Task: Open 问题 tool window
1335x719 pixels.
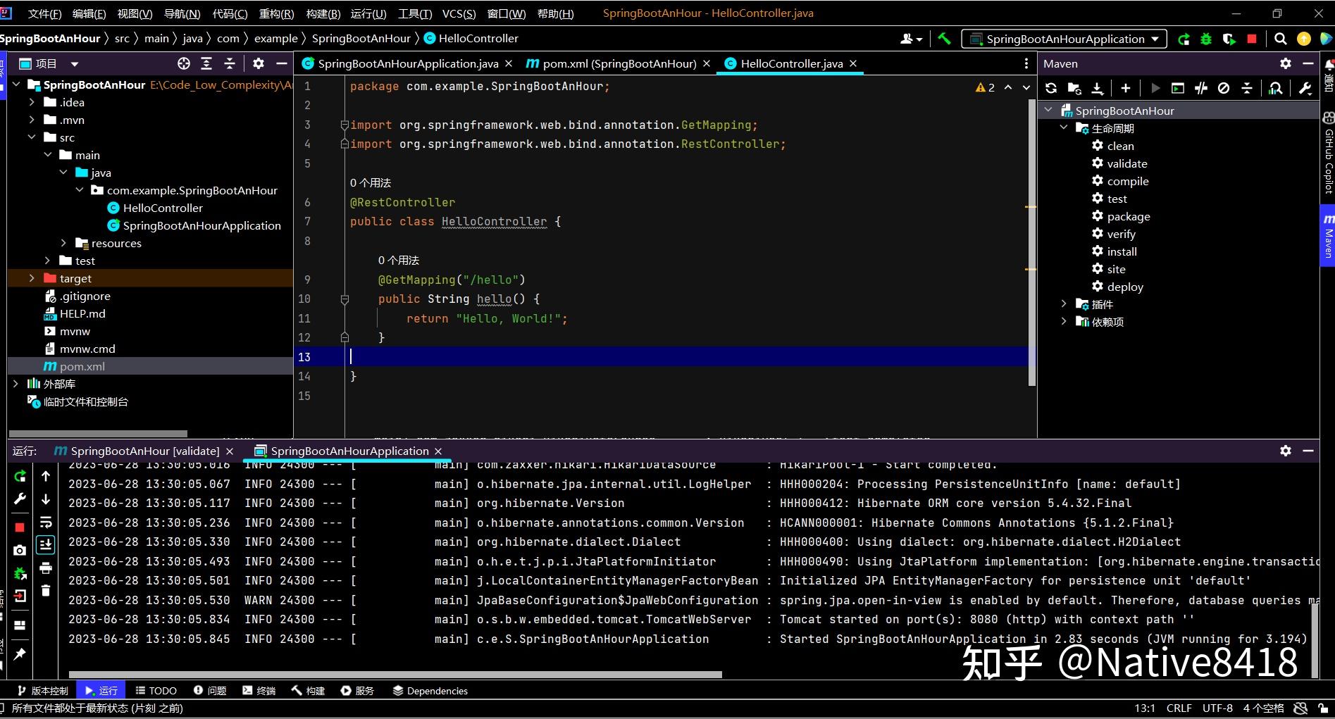Action: pyautogui.click(x=210, y=691)
